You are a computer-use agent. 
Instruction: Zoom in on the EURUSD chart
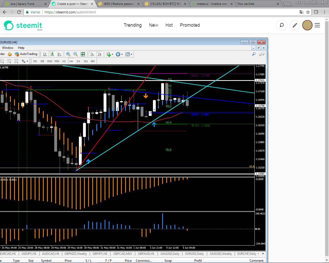(68, 54)
